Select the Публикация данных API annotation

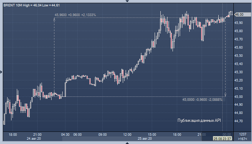(199, 121)
